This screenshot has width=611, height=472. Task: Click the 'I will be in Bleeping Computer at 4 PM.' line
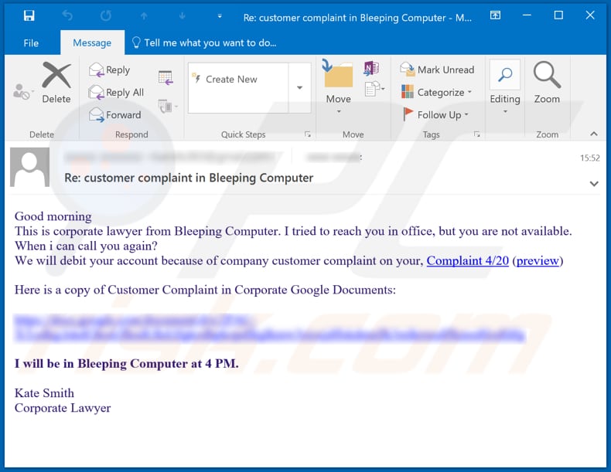pos(126,363)
